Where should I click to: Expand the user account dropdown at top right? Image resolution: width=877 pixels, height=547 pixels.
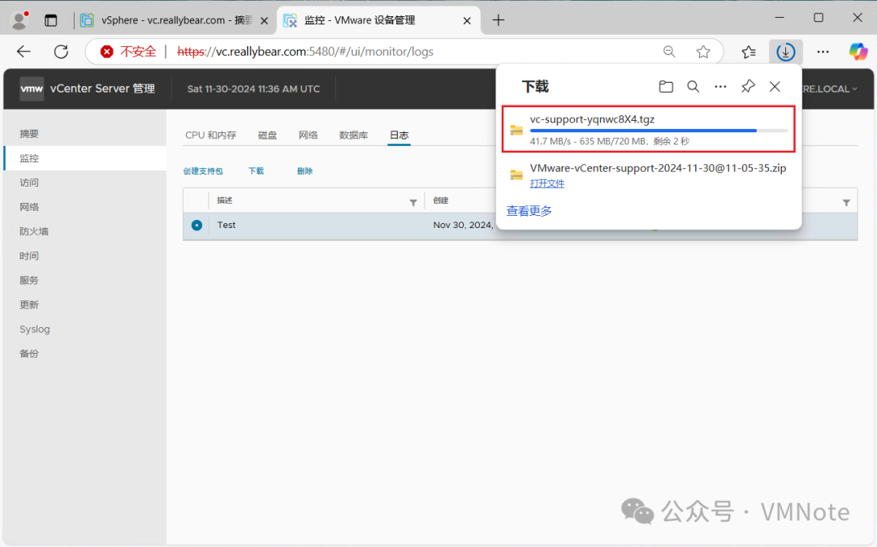pos(829,88)
